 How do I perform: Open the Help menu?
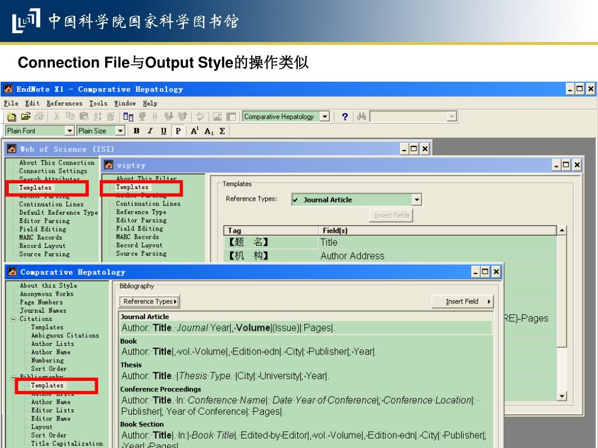(x=150, y=103)
